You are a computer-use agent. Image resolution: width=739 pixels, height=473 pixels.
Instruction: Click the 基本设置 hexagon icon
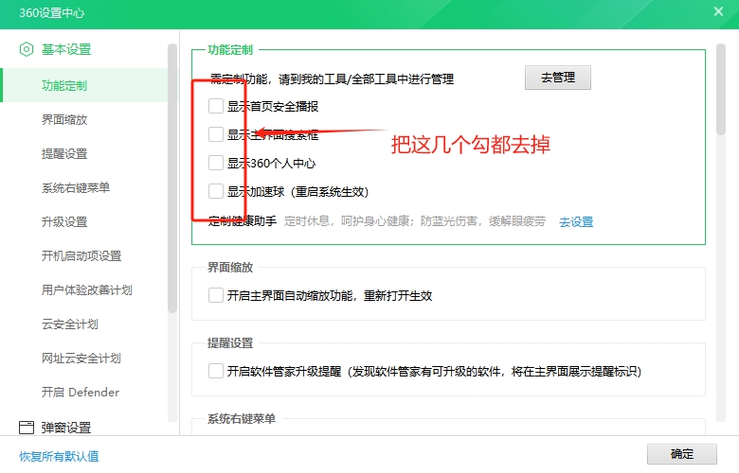(27, 49)
